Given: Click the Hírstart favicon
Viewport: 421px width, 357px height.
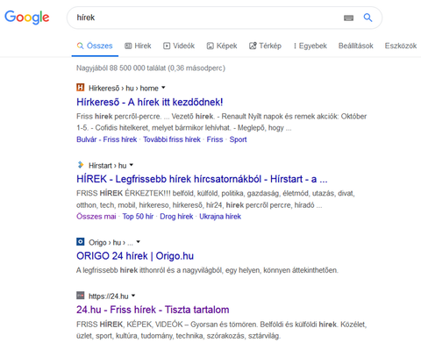Looking at the screenshot, I should point(81,165).
